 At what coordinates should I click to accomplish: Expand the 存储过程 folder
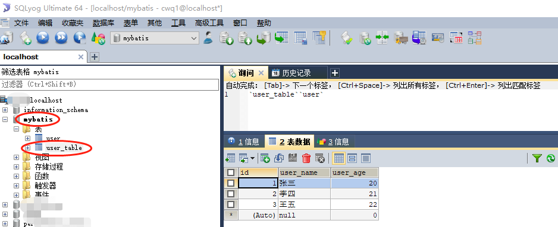[x=16, y=167]
